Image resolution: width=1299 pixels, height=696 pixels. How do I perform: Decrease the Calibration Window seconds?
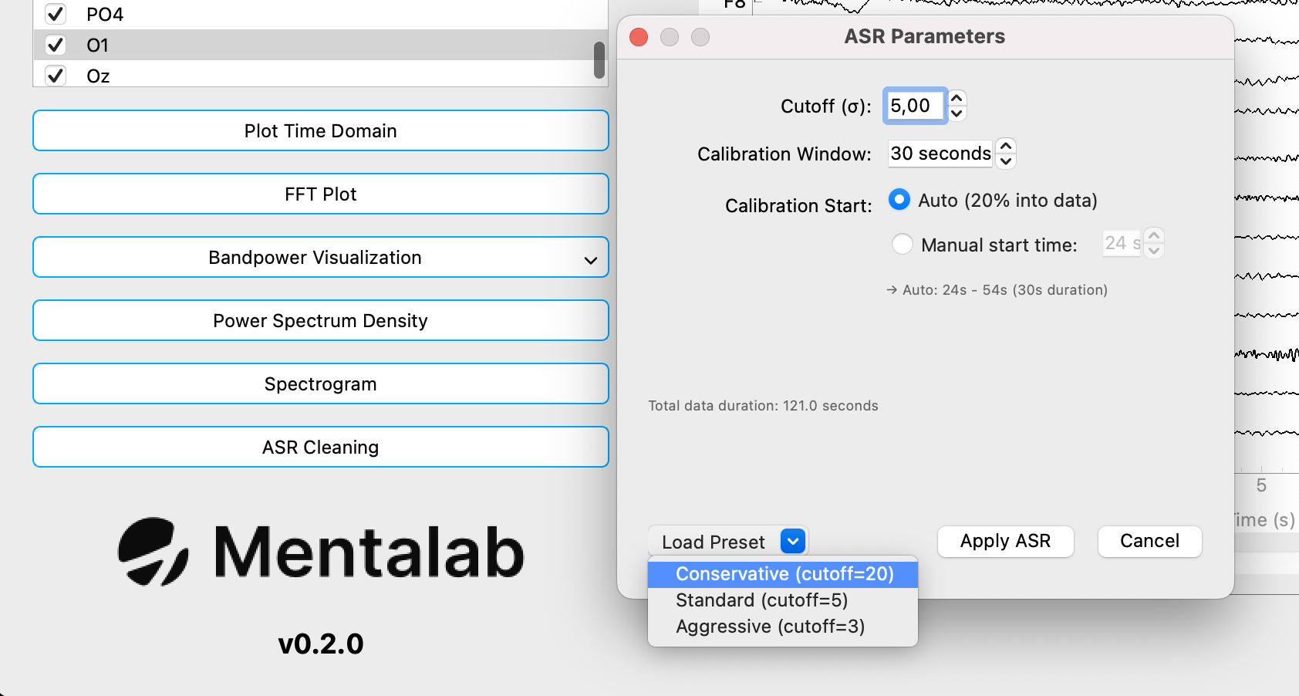tap(1006, 161)
